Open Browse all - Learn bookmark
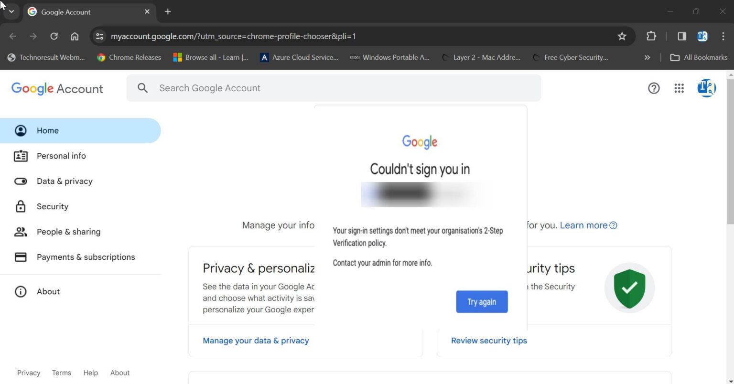 [x=211, y=57]
